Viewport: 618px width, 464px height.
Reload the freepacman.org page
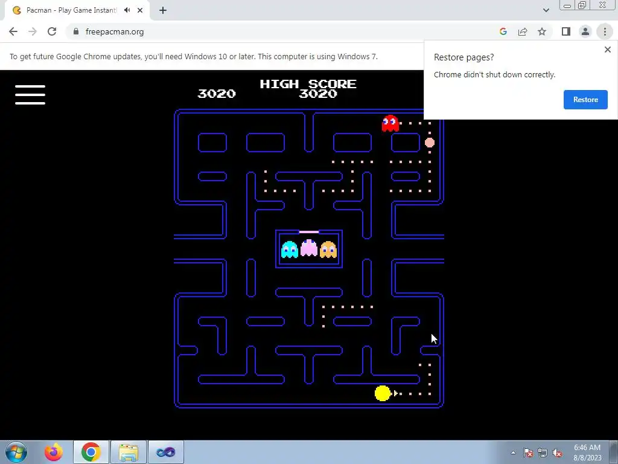[x=52, y=31]
